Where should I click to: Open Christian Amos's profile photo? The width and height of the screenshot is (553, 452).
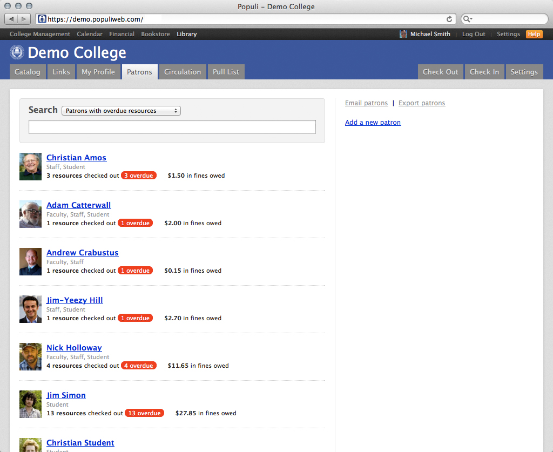click(x=30, y=166)
